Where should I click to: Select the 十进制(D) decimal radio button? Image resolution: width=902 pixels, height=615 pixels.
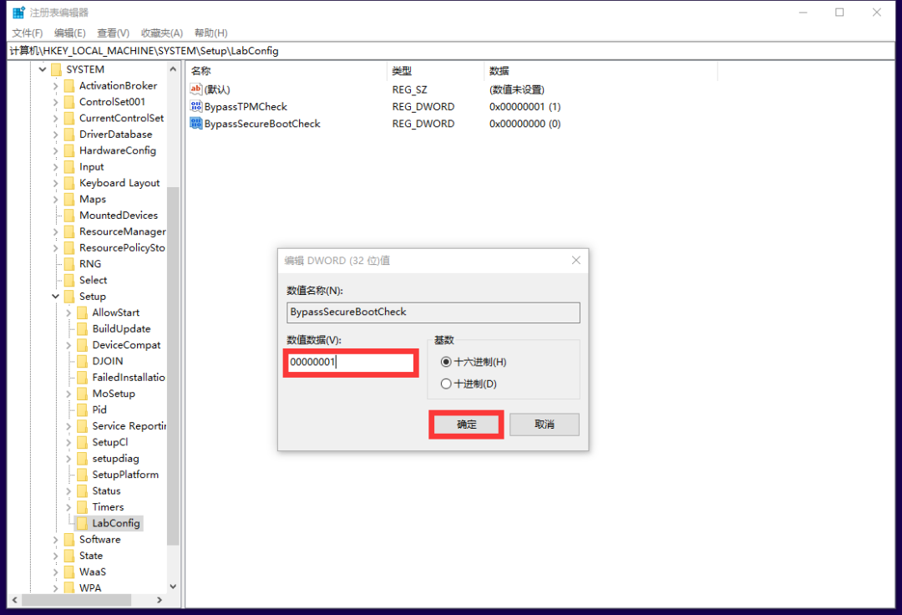click(446, 384)
